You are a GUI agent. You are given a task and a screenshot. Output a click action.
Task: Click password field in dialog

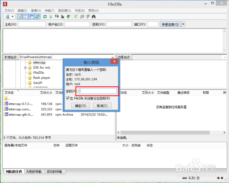tap(98, 91)
